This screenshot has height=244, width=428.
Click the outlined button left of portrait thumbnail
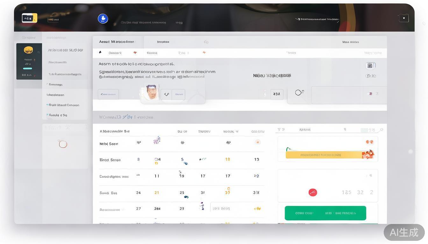coord(108,94)
